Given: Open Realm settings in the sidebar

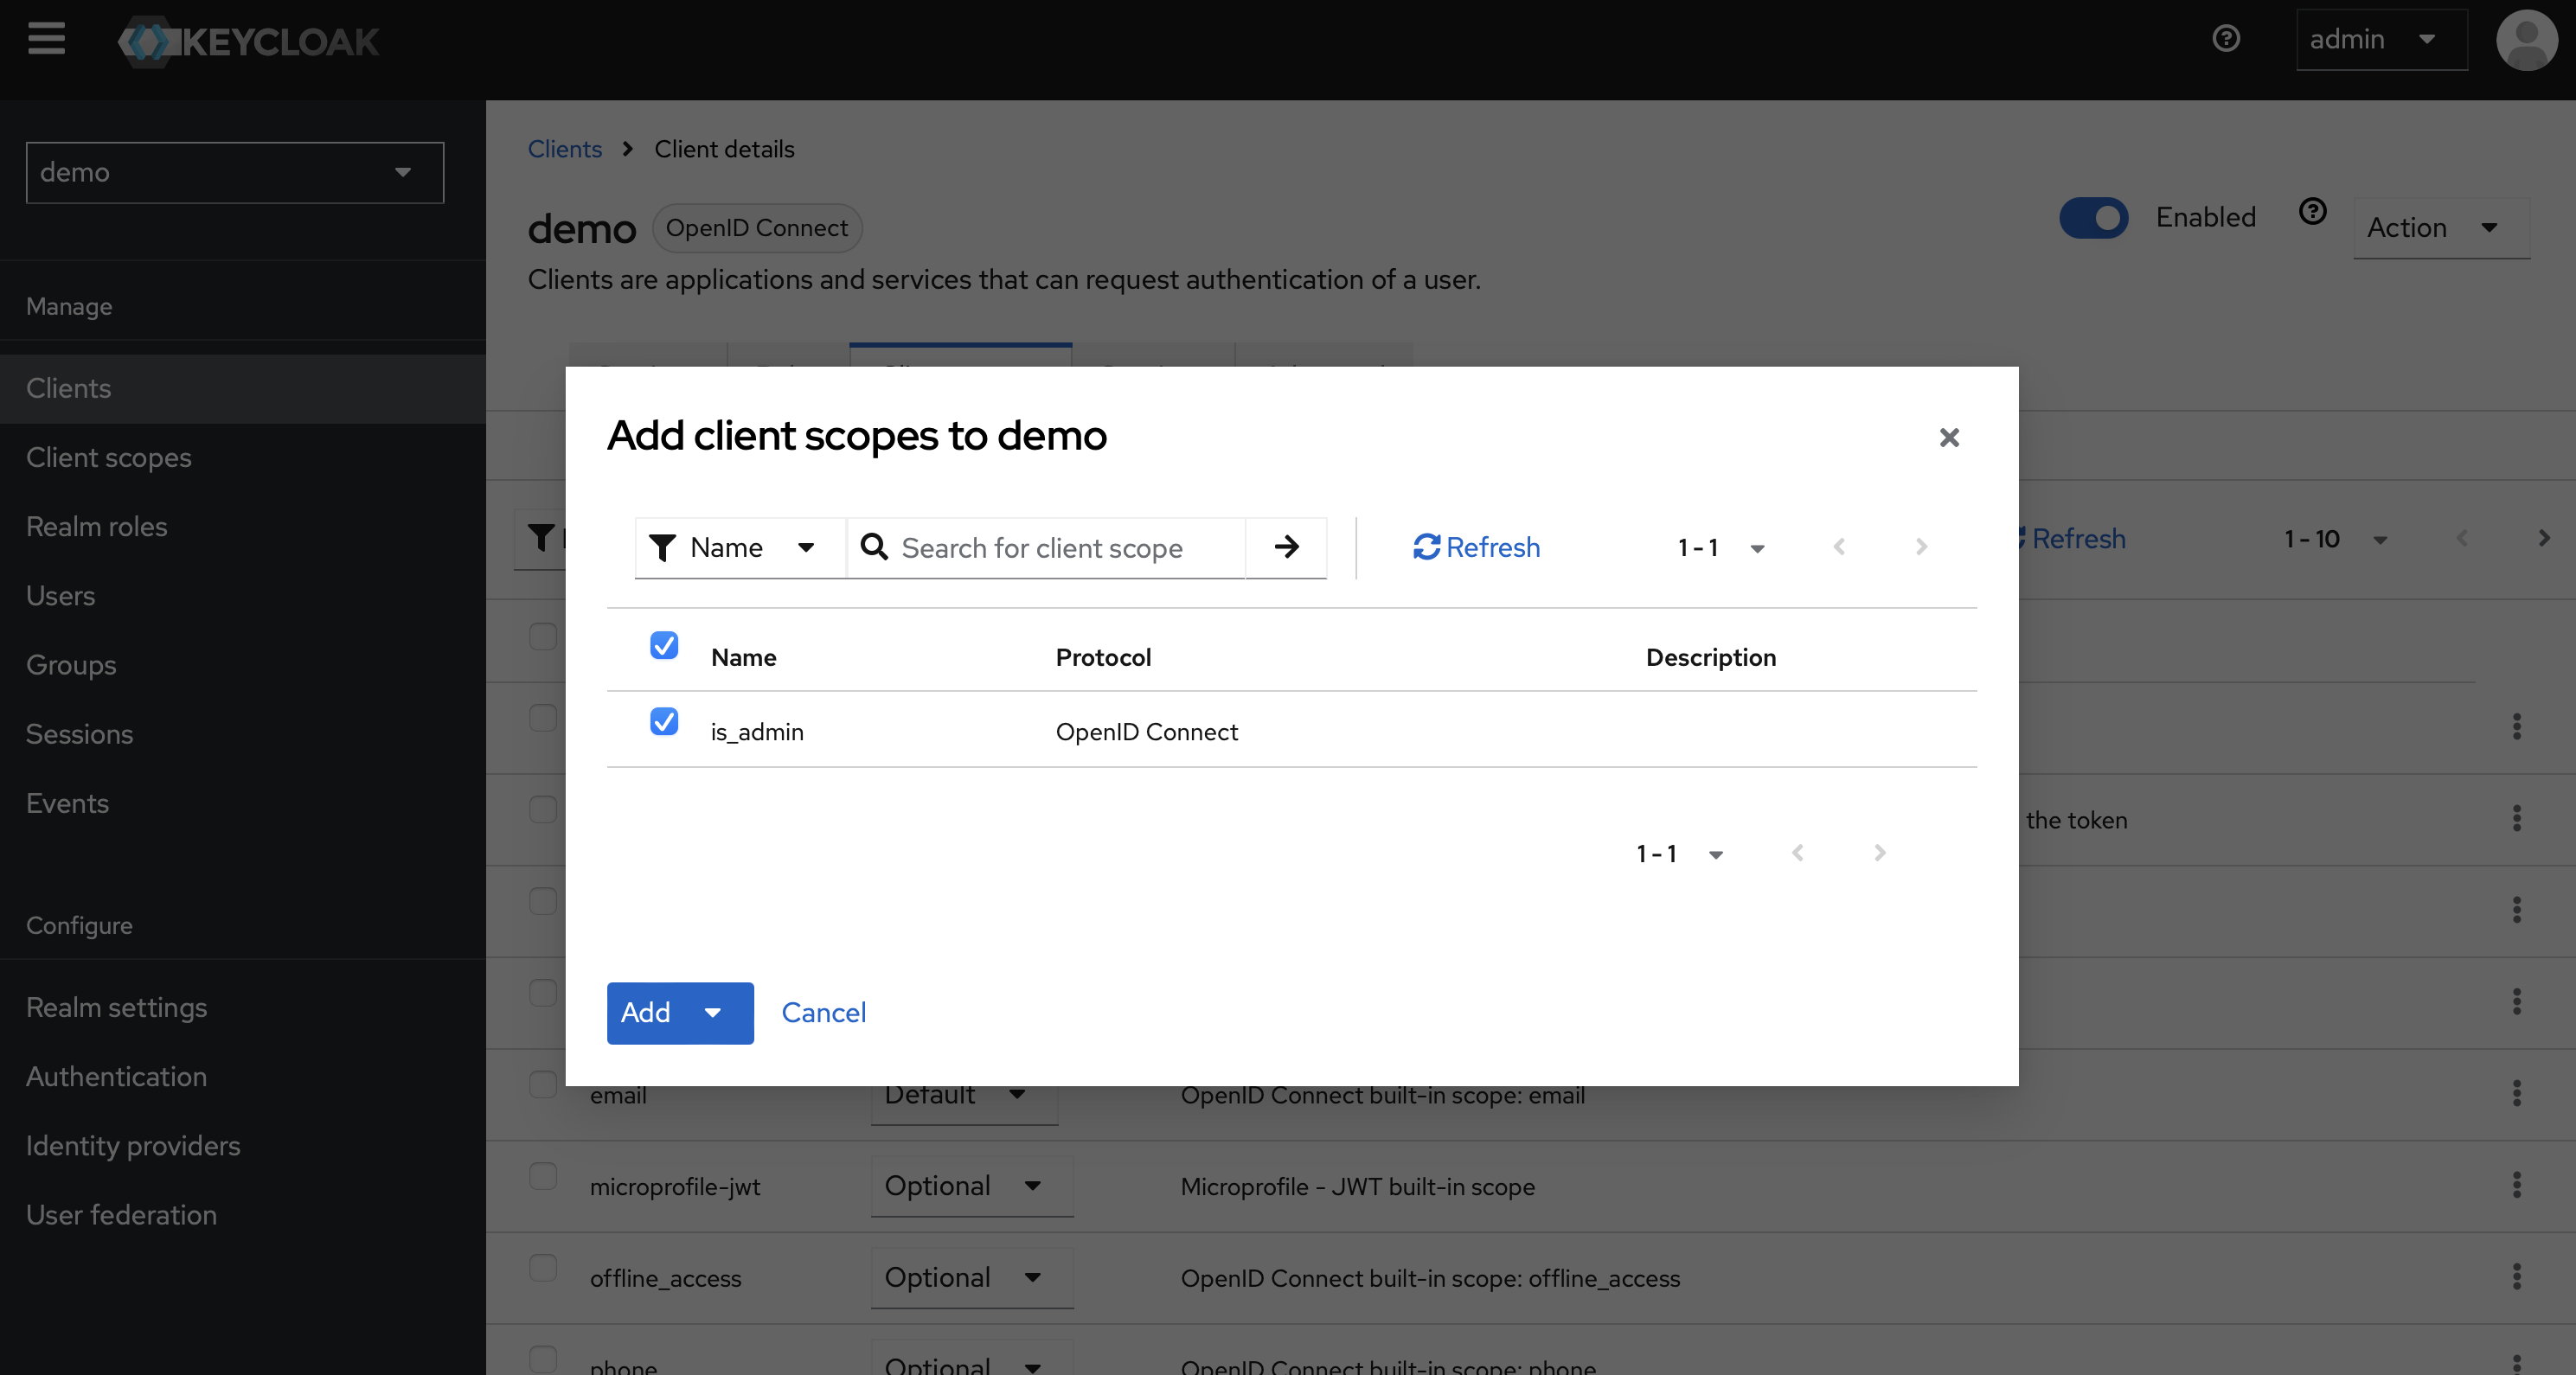Looking at the screenshot, I should pos(243,1007).
